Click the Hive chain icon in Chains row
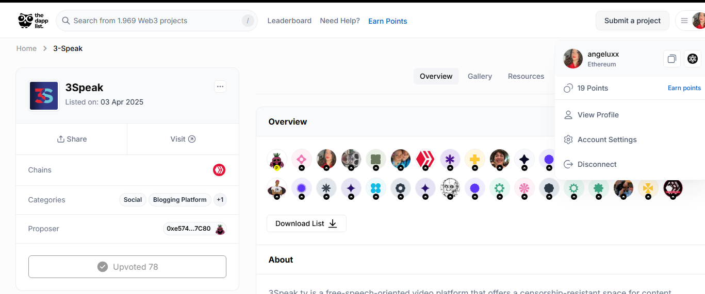705x294 pixels. coord(219,170)
